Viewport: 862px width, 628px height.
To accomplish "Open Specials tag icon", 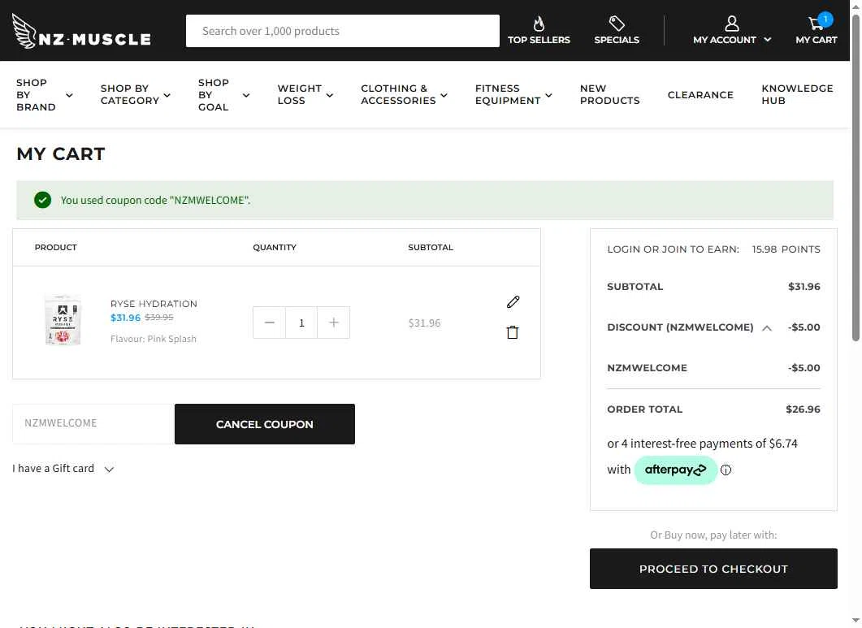I will coord(617,24).
